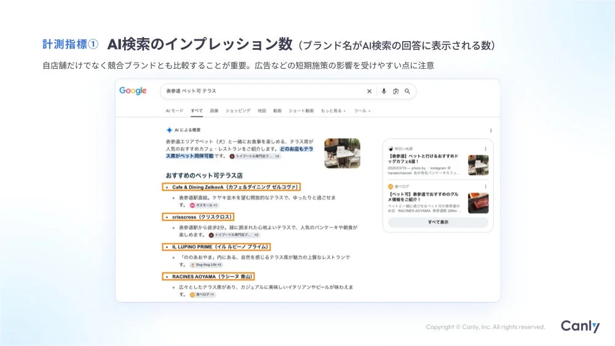Click the オズモール source chip
This screenshot has width=615, height=346.
pos(204,205)
